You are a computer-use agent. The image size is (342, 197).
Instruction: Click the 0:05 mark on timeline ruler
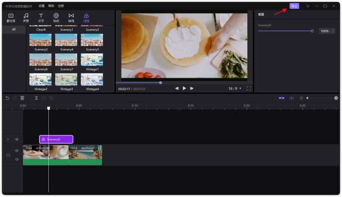click(79, 106)
